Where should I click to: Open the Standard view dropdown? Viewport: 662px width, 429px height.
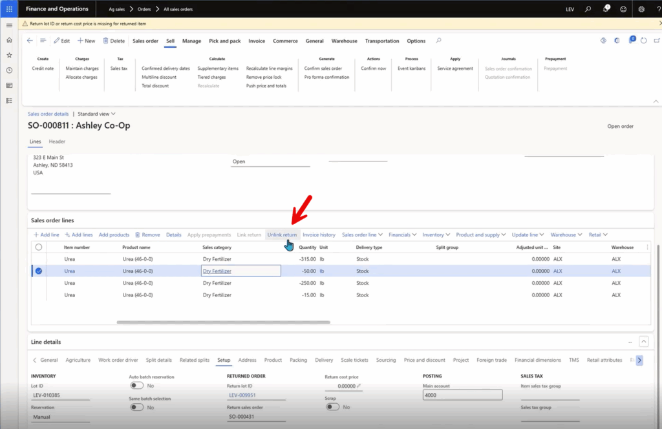[x=96, y=114]
